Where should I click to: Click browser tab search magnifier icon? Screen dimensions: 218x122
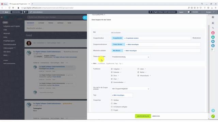[202, 4]
